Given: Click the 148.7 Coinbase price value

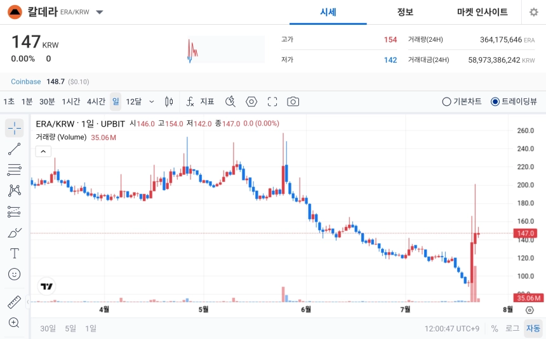Looking at the screenshot, I should pos(55,82).
